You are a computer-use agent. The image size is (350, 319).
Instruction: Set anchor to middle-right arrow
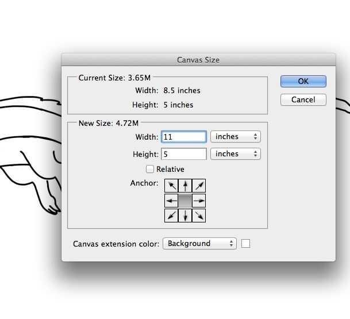(199, 201)
